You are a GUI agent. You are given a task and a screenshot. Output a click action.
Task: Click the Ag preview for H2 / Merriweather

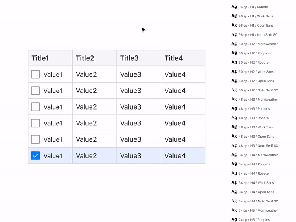coord(234,44)
